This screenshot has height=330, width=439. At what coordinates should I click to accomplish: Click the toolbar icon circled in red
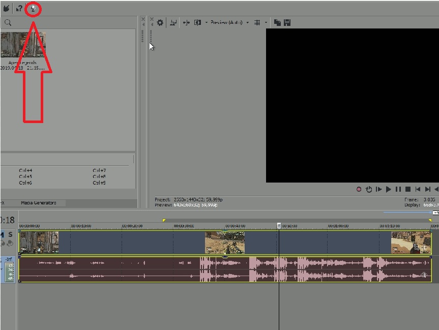(x=33, y=8)
